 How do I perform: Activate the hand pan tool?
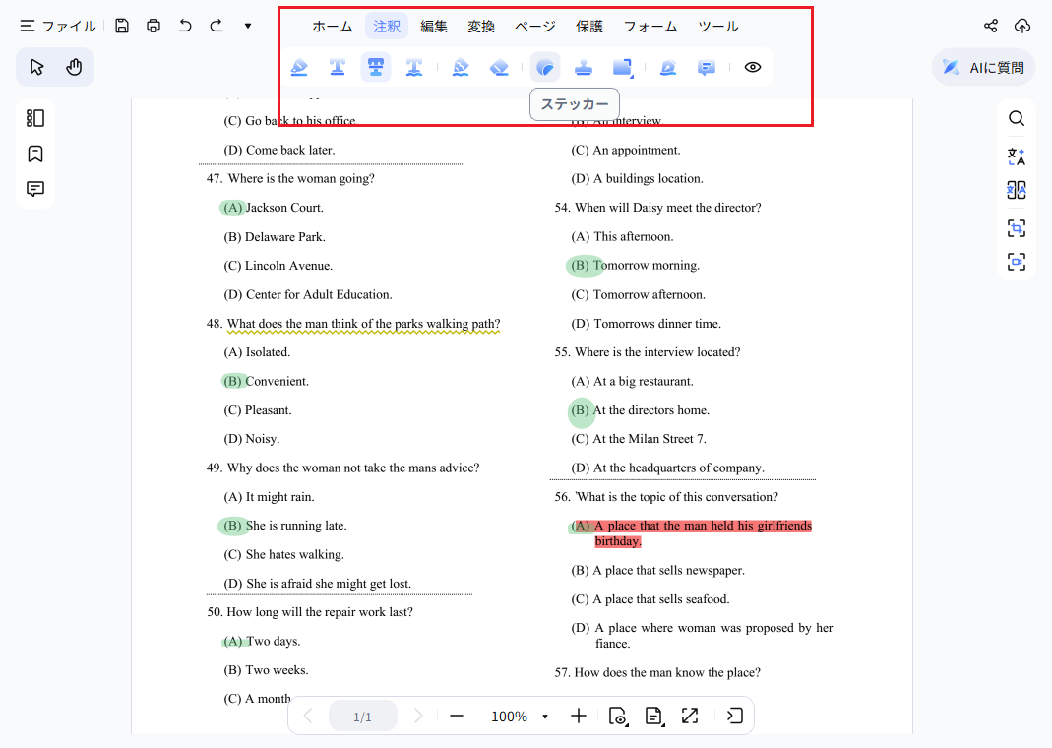tap(74, 67)
